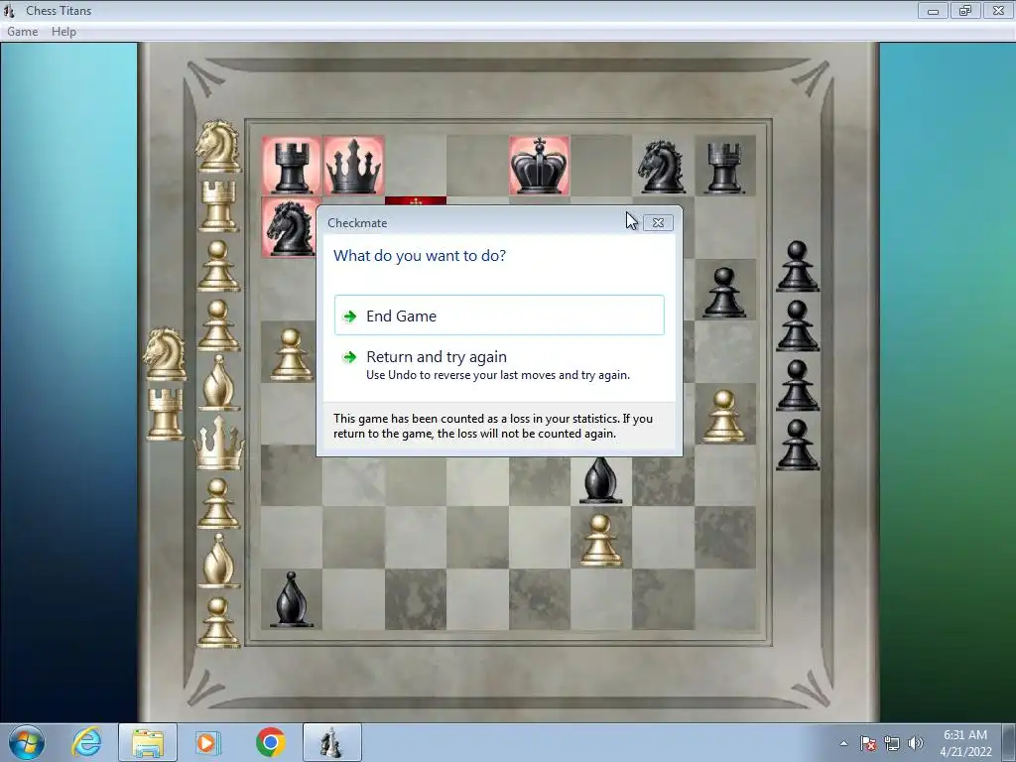Viewport: 1016px width, 762px height.
Task: Choose Return and try again option
Action: point(499,365)
